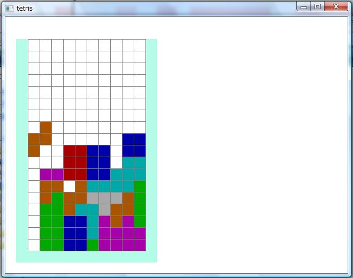Maximize the tetris window
This screenshot has height=278, width=353.
318,6
